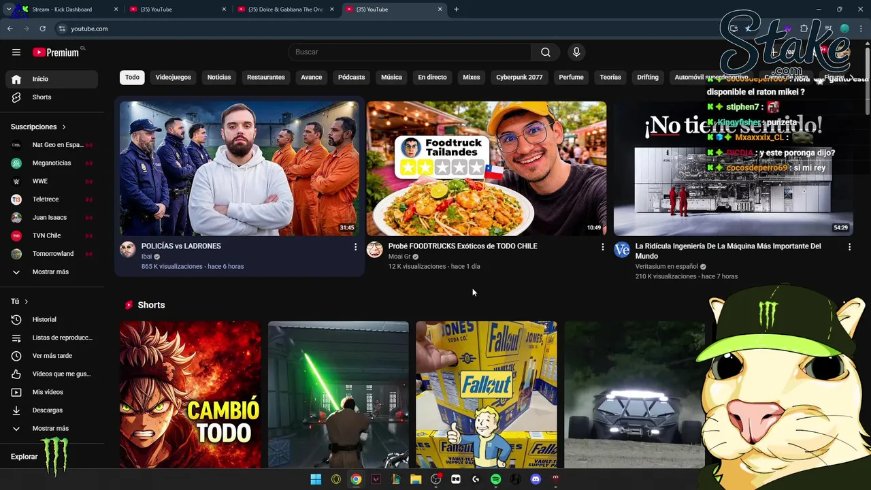Play the Foodtruck Tailandes thumbnail
The width and height of the screenshot is (871, 490).
pos(487,169)
